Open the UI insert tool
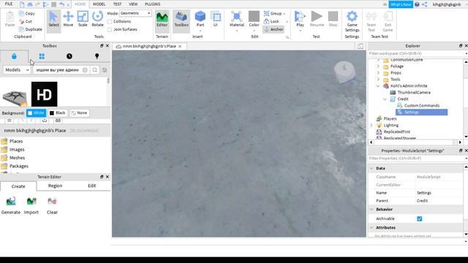 pos(216,19)
